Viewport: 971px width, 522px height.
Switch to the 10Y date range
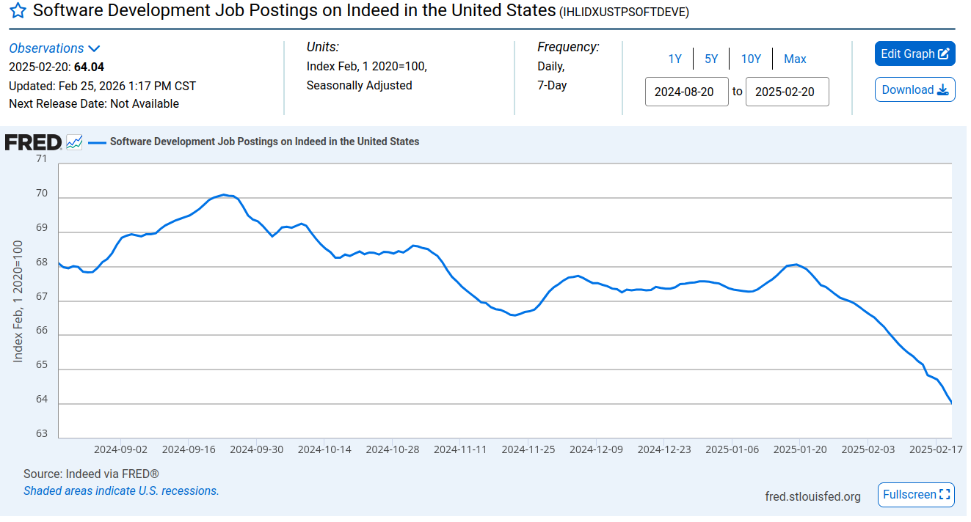tap(751, 59)
